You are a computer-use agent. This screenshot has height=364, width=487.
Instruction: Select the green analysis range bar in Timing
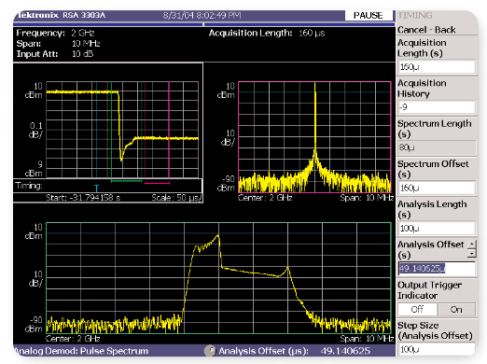coord(127,180)
